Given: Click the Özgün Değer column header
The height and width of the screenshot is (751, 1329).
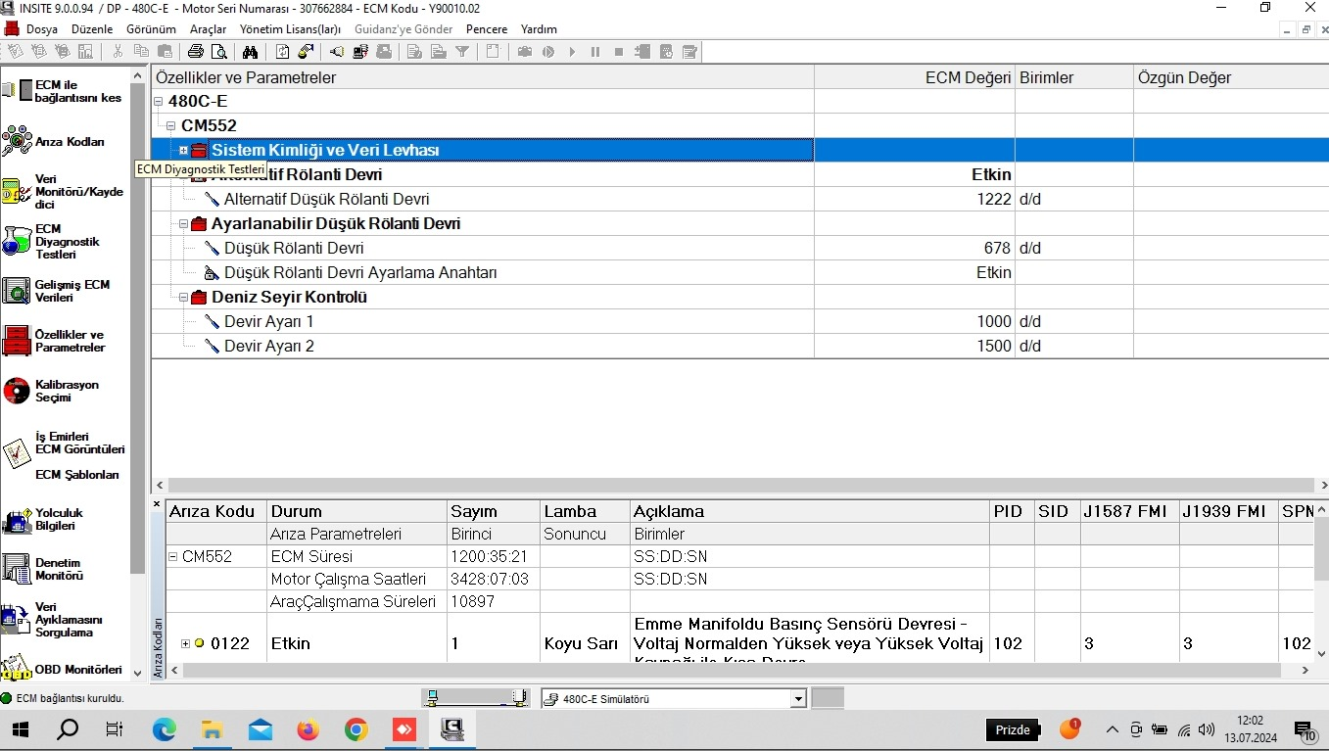Looking at the screenshot, I should pyautogui.click(x=1185, y=77).
